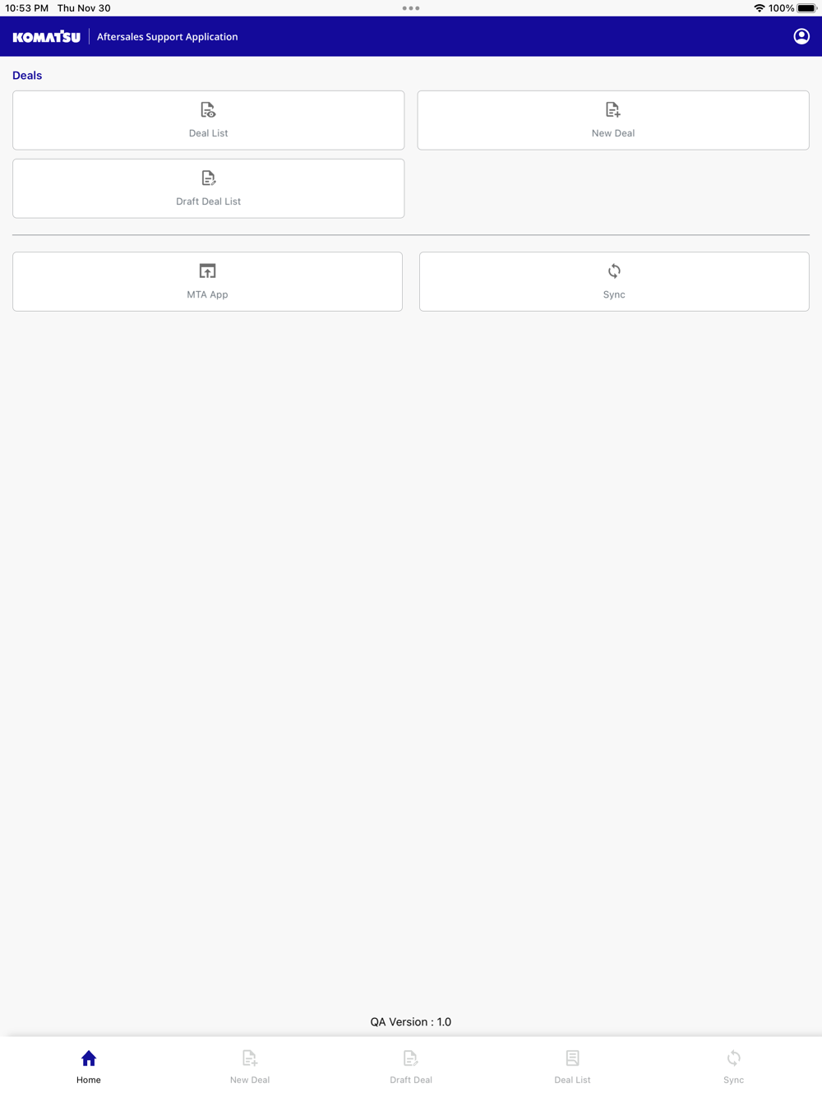Switch to the Deal List bottom tab
Screen dimensions: 822x1097
pos(572,1066)
